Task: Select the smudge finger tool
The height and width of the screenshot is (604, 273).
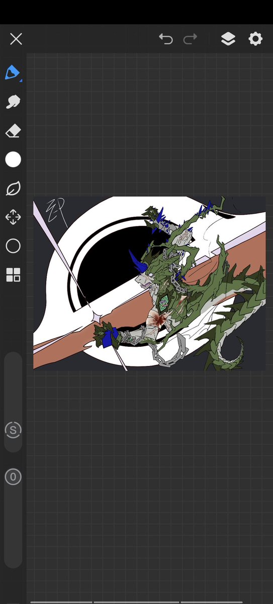Action: [x=13, y=102]
